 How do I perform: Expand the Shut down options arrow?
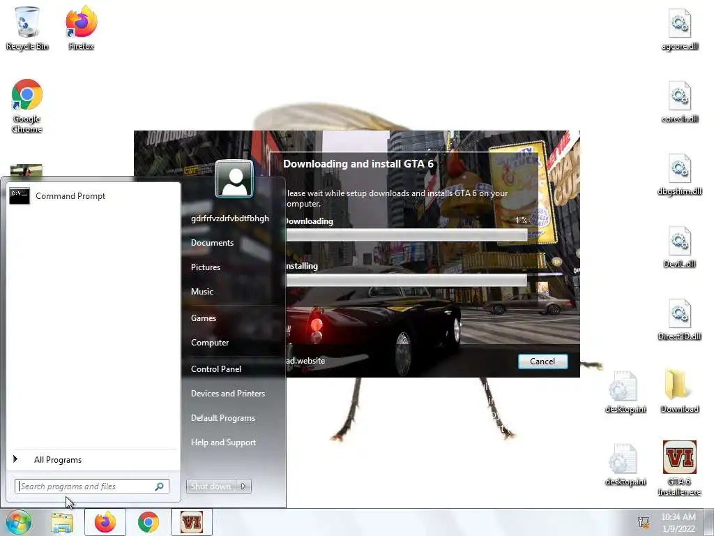click(x=243, y=486)
